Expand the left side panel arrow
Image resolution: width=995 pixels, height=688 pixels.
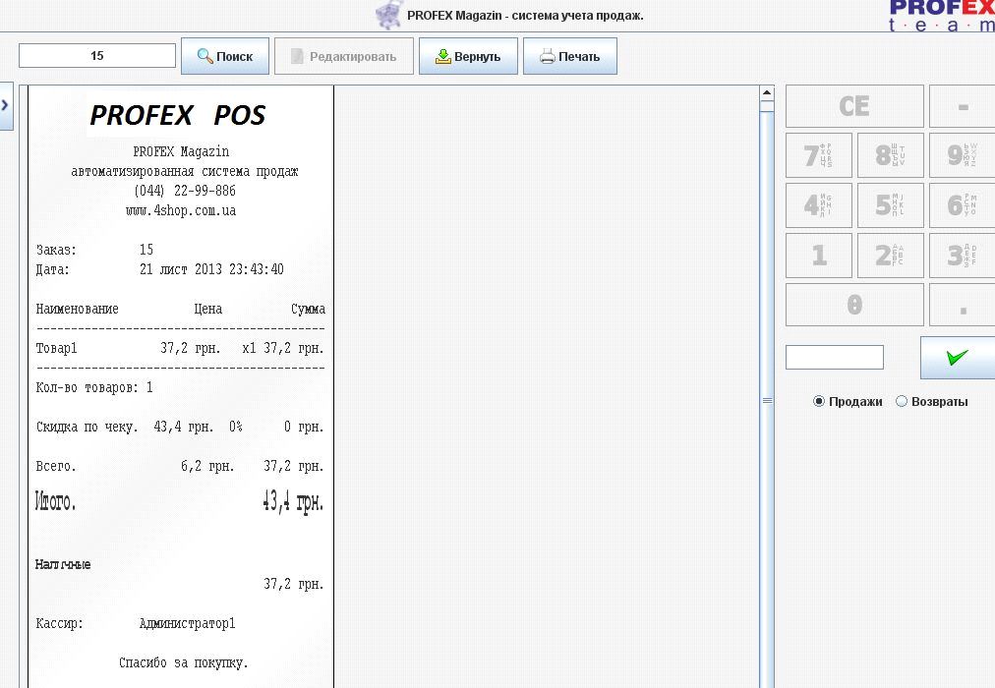click(5, 105)
